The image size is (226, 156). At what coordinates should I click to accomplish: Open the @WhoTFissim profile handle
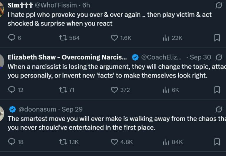click(x=56, y=5)
